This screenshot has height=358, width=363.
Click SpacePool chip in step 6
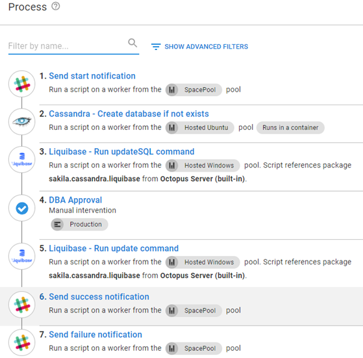click(194, 311)
